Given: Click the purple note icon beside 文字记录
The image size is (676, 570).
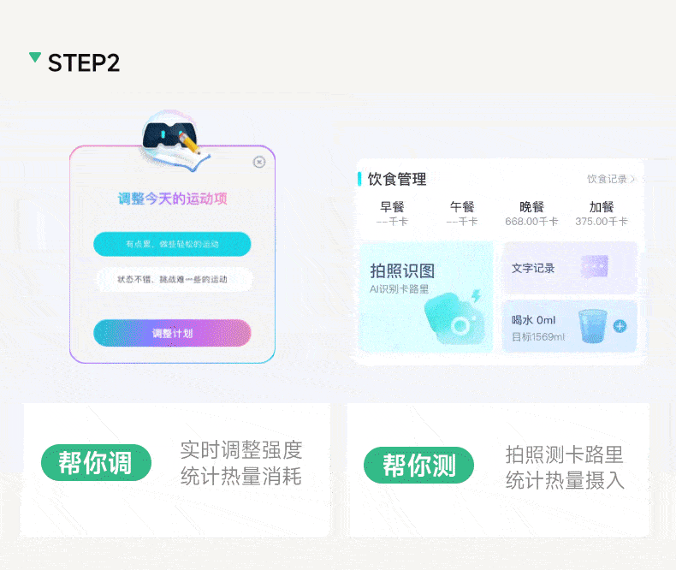Looking at the screenshot, I should [595, 266].
